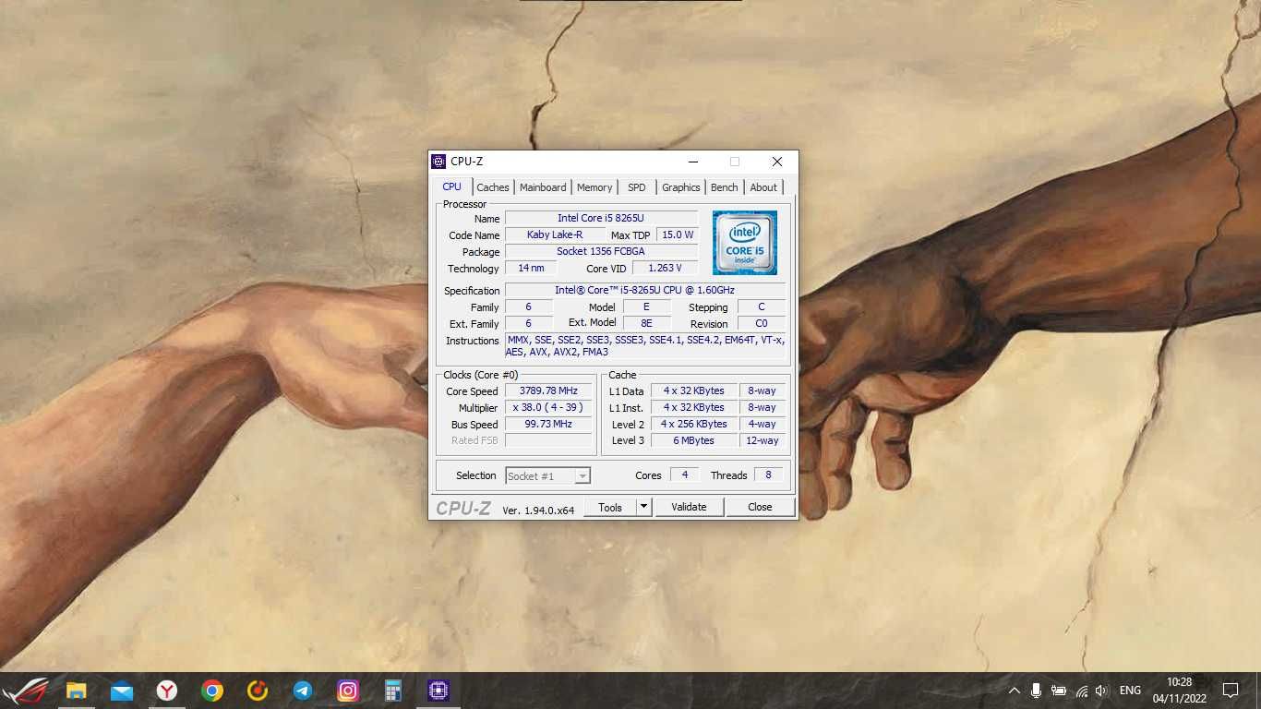This screenshot has width=1261, height=709.
Task: Click the CPU-Z taskbar icon
Action: 438,691
